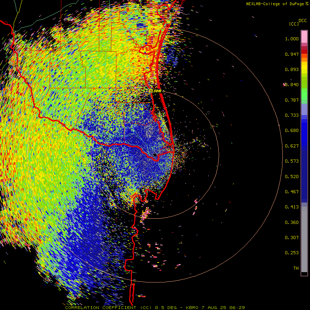
Task: Pick the pink segment of the color bar
Action: pos(304,37)
